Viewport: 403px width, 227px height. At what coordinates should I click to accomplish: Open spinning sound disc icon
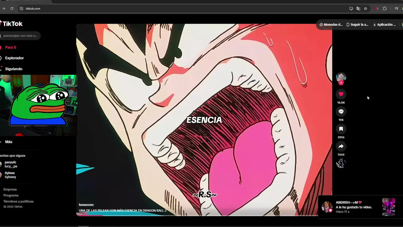(341, 163)
